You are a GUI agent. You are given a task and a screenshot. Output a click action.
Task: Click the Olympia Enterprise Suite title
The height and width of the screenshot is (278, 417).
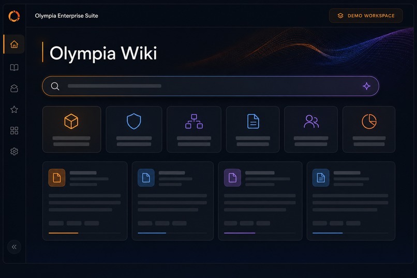(67, 16)
